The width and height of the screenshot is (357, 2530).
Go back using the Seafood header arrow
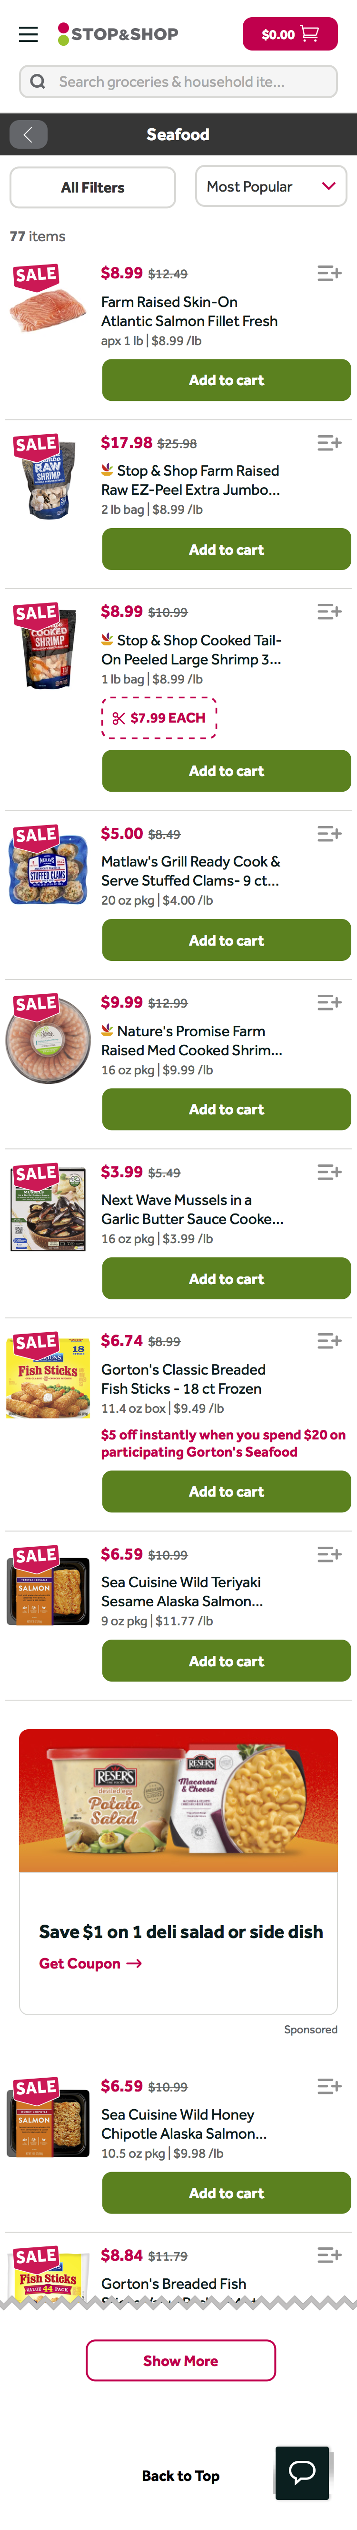tap(29, 134)
